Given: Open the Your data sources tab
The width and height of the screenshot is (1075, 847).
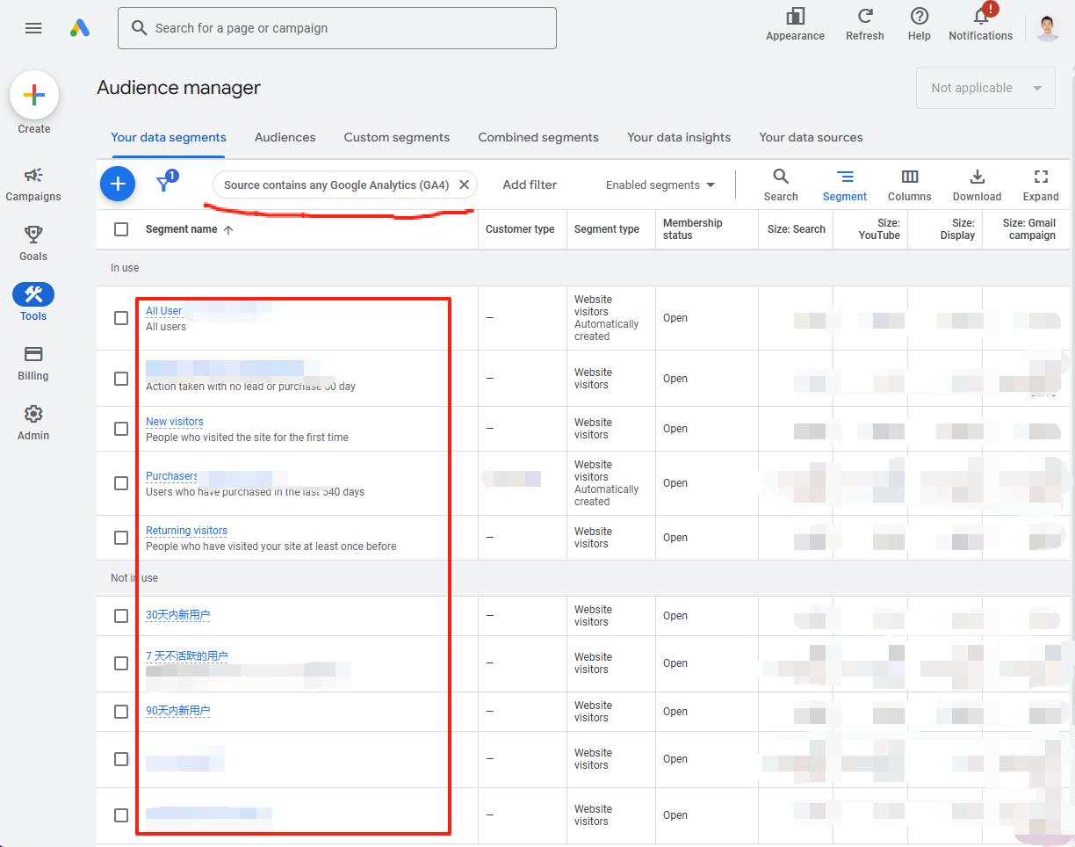Looking at the screenshot, I should 811,137.
